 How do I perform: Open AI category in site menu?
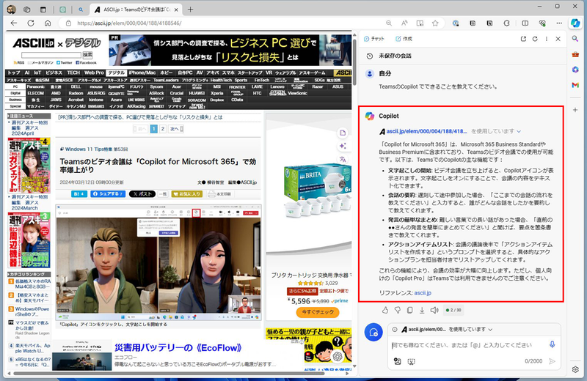27,73
